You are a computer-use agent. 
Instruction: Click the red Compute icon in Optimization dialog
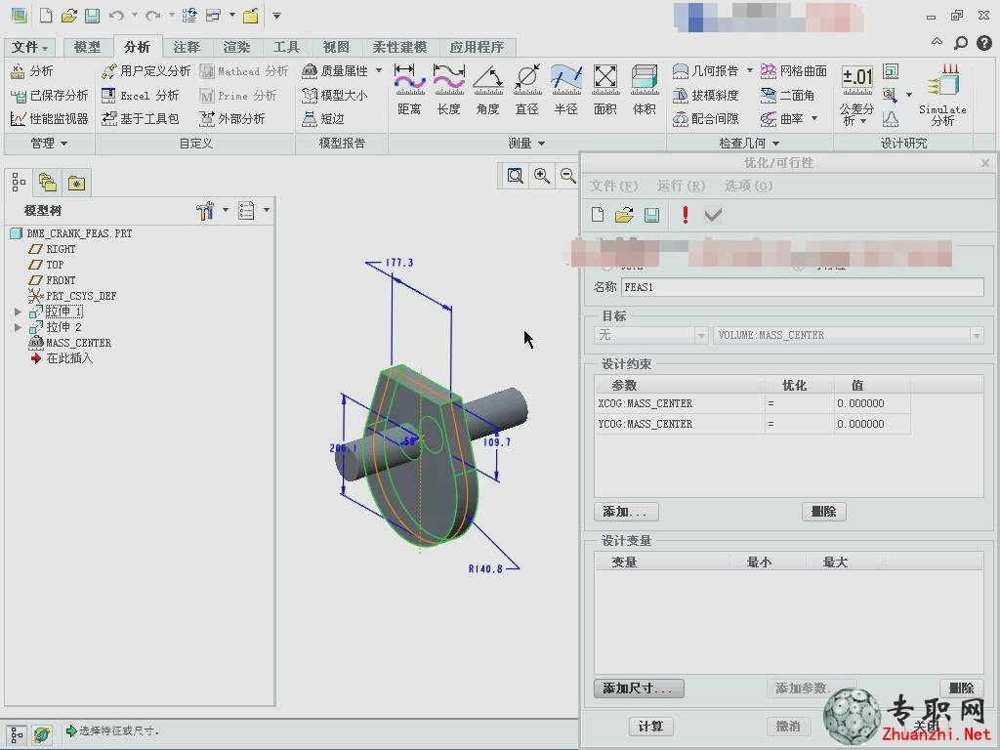pyautogui.click(x=685, y=215)
